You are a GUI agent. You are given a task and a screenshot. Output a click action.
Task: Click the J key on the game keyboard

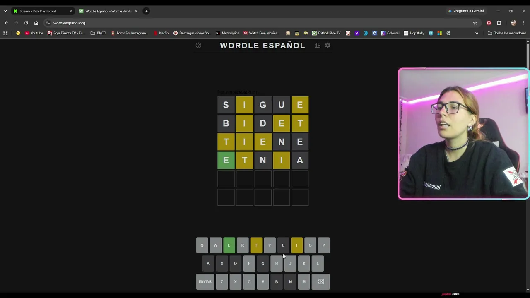[290, 263]
